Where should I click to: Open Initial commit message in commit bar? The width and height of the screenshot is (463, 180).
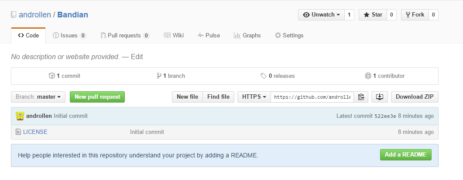[71, 116]
